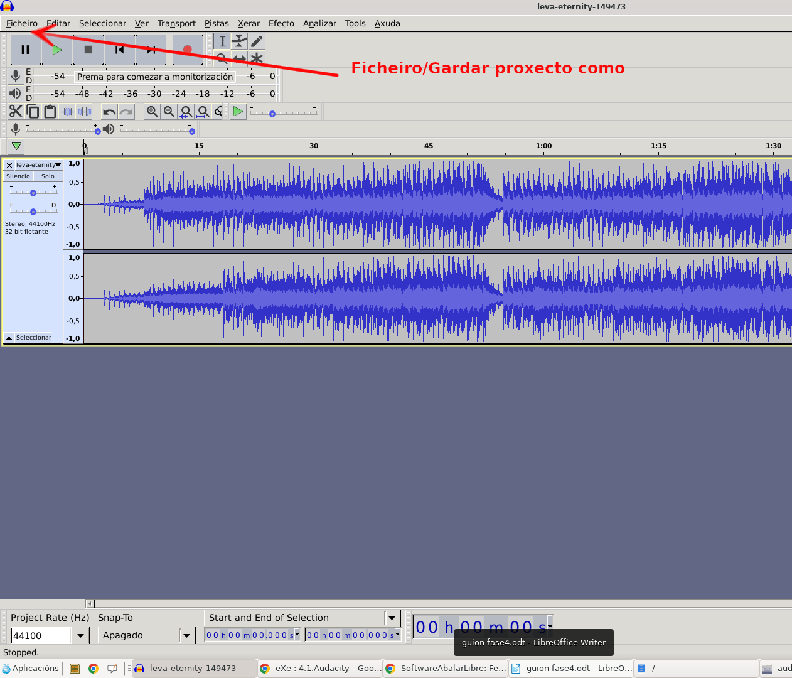Zoom in using the magnifier icon
Screen dimensions: 792x678
click(x=152, y=111)
